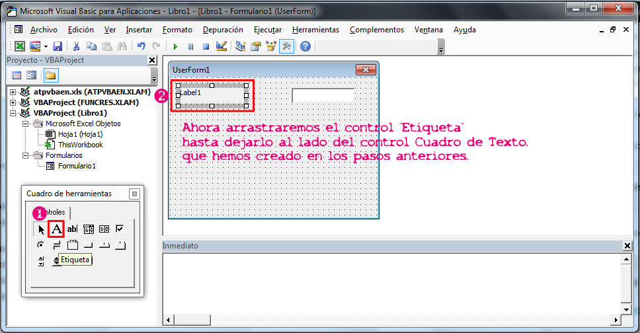Select the arrow pointer tool in toolbox
Image resolution: width=640 pixels, height=333 pixels.
click(41, 229)
